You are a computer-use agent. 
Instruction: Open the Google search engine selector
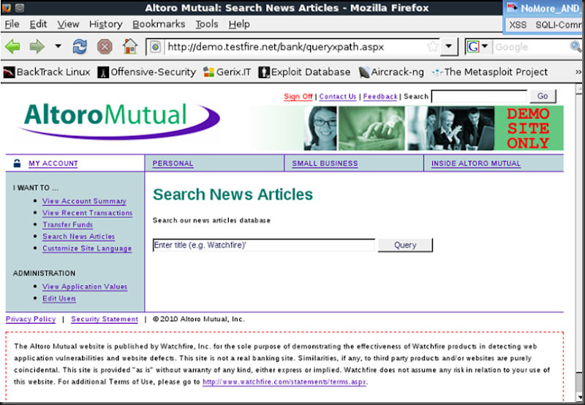pos(478,47)
